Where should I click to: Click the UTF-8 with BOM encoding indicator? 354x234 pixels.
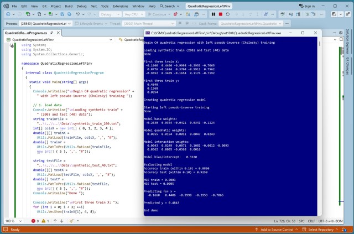click(331, 221)
